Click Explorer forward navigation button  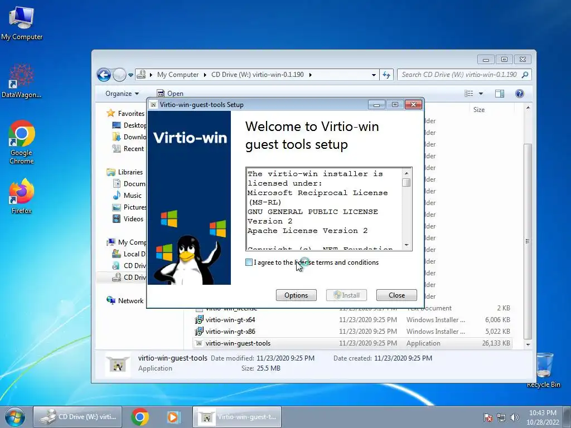[119, 75]
